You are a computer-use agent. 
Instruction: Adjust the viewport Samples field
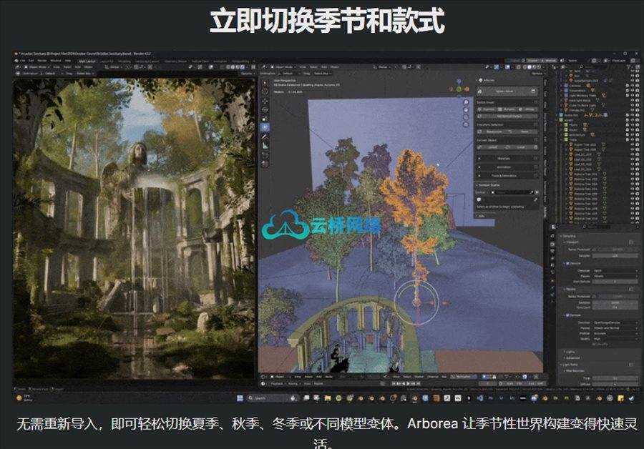(615, 255)
